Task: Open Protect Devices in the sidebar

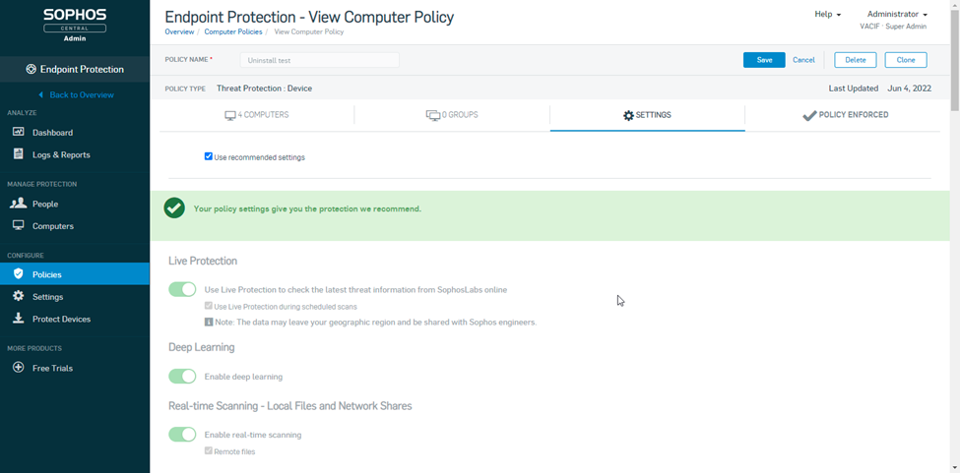Action: click(75, 319)
